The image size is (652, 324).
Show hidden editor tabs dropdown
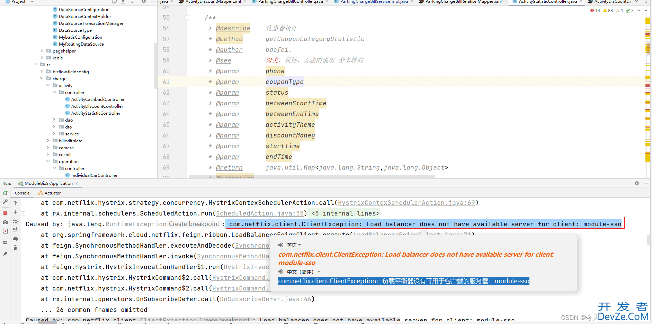(636, 2)
